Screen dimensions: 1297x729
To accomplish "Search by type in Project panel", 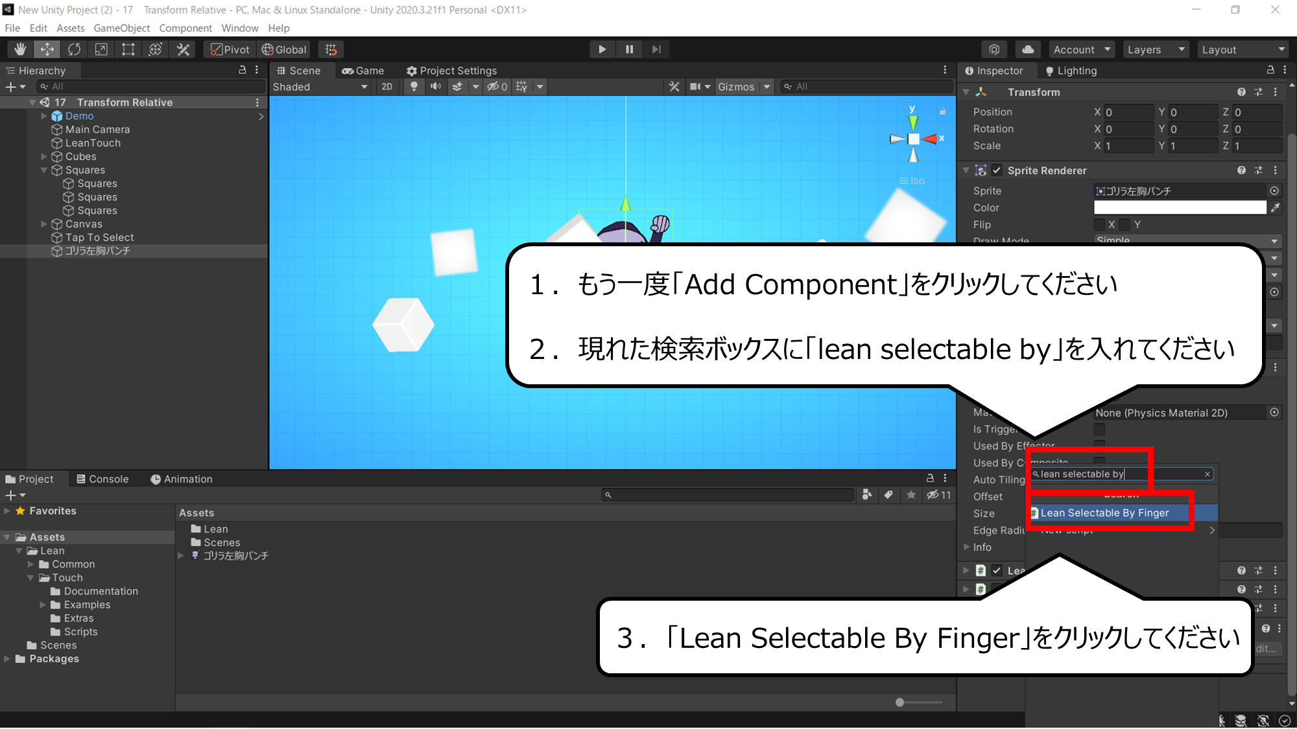I will click(867, 494).
